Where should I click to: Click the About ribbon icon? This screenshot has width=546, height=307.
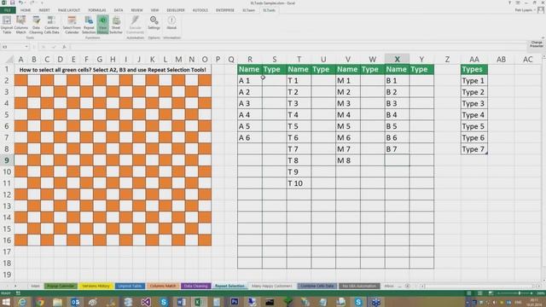pos(171,23)
